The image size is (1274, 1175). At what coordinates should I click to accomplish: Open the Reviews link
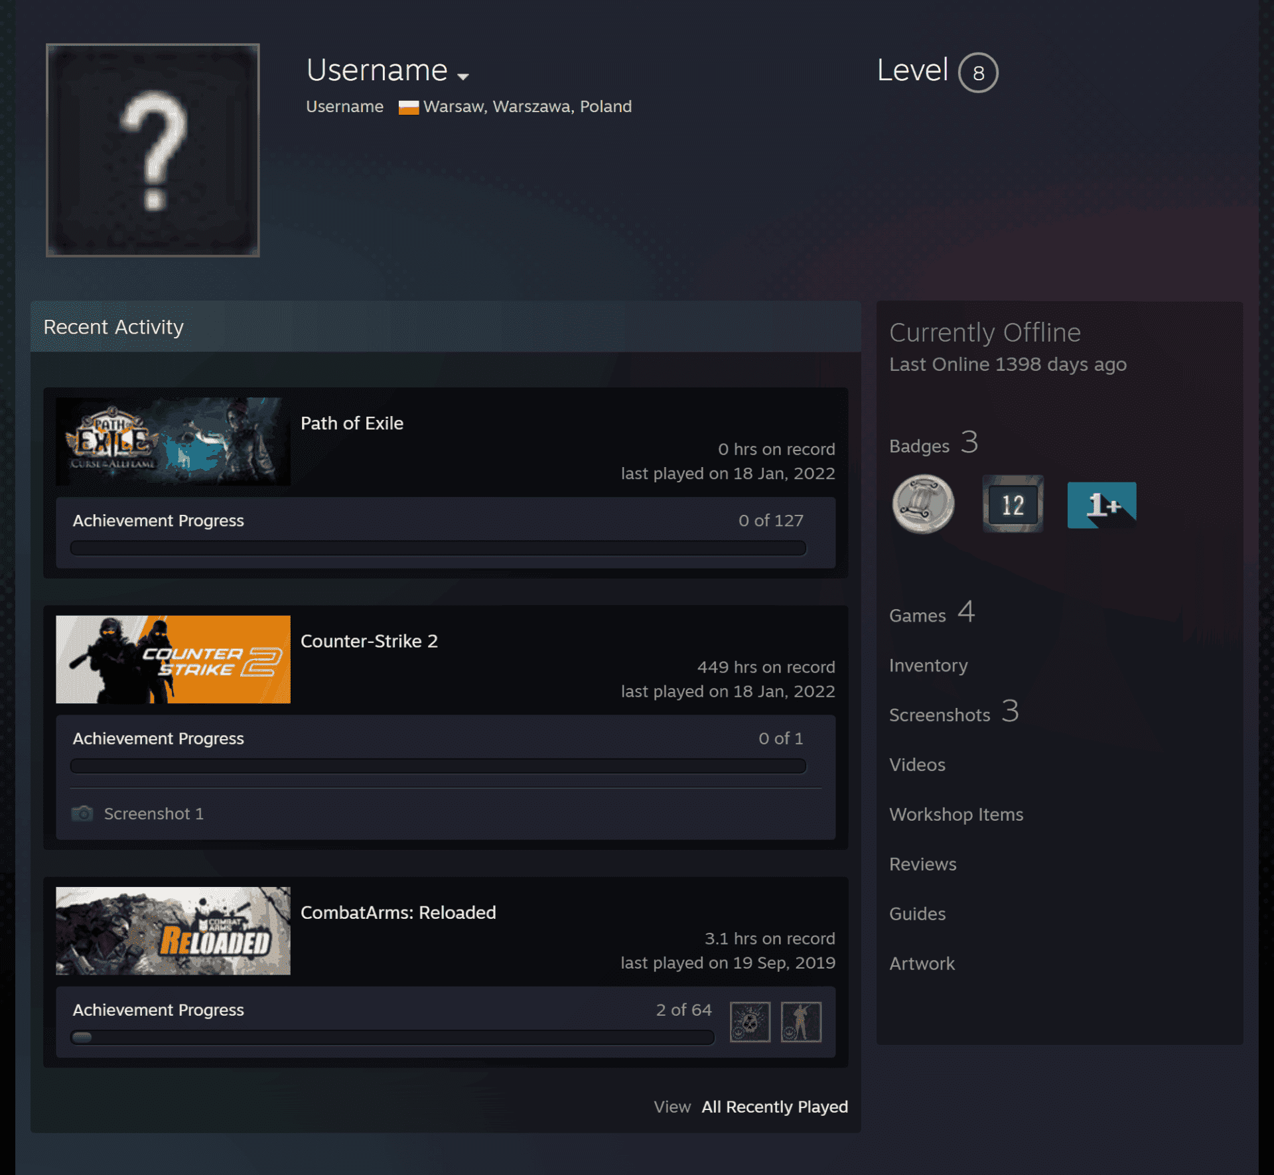pos(922,864)
